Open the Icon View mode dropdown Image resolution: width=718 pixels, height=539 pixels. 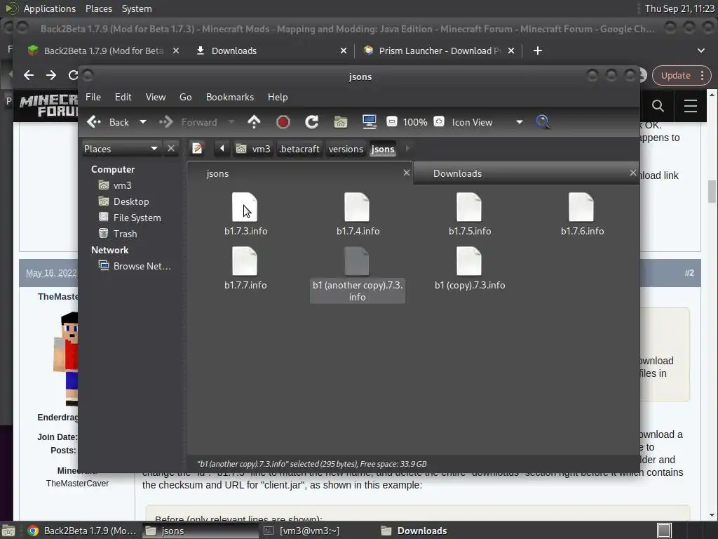point(487,122)
